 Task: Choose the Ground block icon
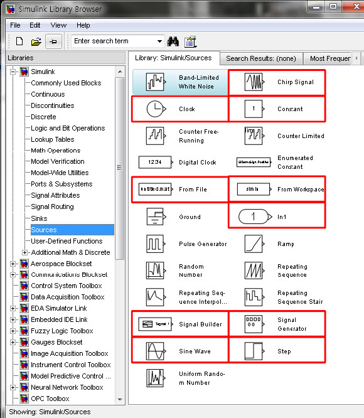(x=156, y=217)
